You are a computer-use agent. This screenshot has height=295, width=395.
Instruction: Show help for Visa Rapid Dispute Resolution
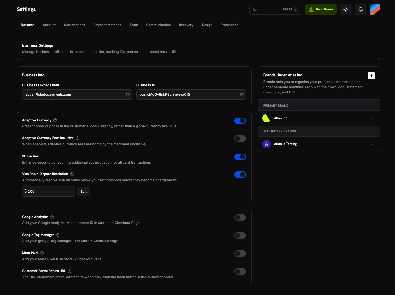[72, 174]
